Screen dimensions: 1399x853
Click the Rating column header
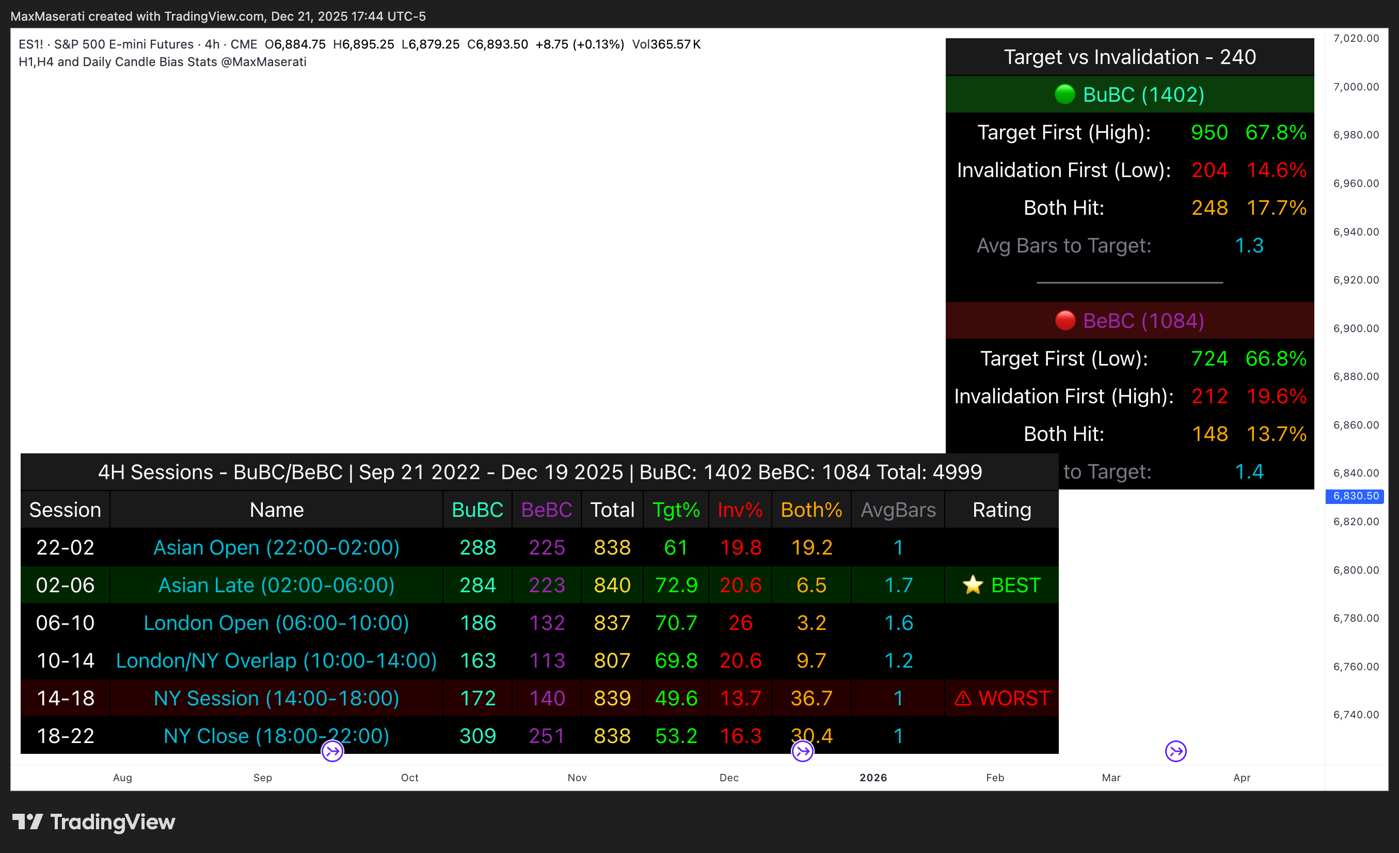click(x=1002, y=510)
